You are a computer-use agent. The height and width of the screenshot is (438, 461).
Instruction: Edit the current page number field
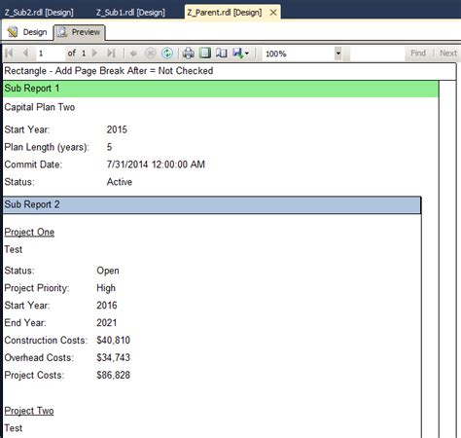tap(50, 54)
